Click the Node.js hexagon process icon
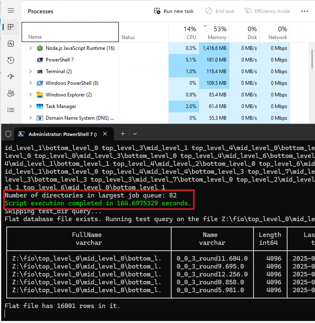 coord(40,48)
